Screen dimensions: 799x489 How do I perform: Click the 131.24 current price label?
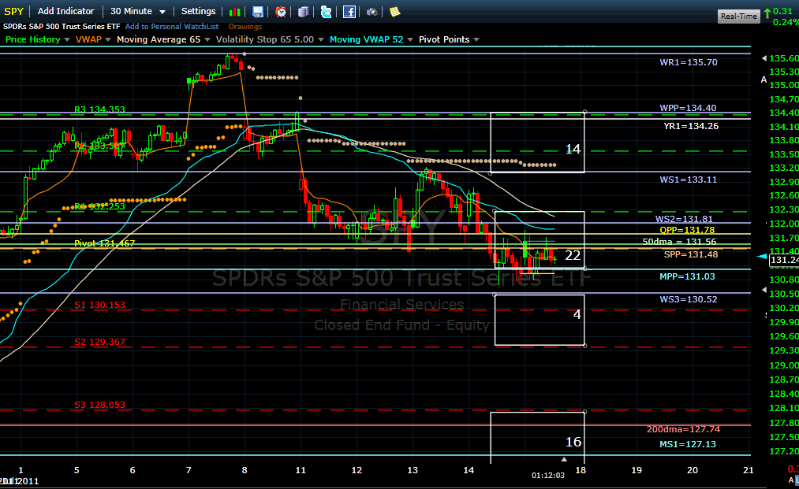click(784, 260)
